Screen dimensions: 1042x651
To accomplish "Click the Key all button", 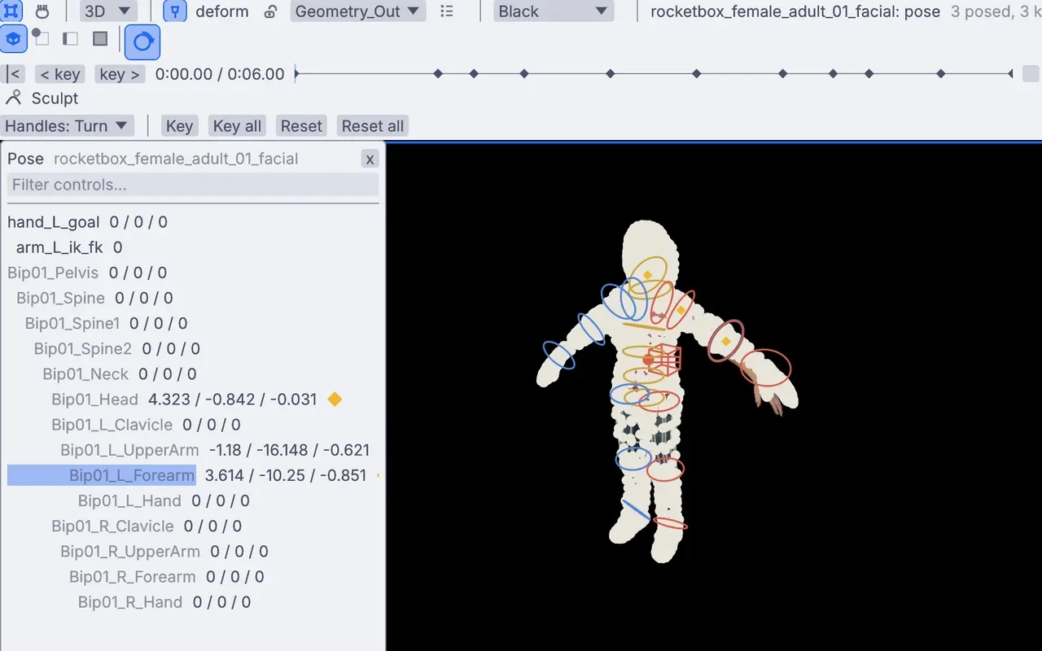I will click(x=237, y=126).
